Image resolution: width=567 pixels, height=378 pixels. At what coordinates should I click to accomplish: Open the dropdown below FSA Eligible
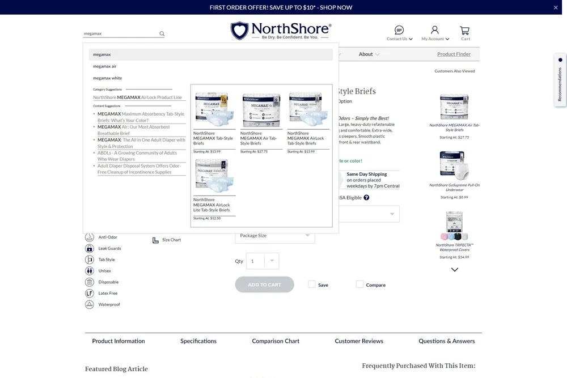point(369,214)
